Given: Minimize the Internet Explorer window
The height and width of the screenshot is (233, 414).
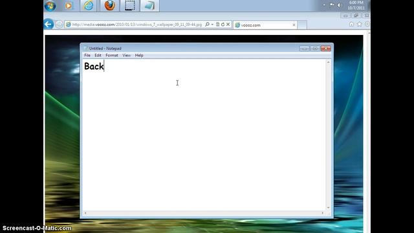Looking at the screenshot, I should coord(345,16).
